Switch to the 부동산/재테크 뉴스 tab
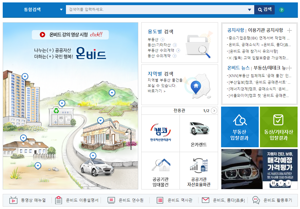This screenshot has width=300, height=209. coord(270,68)
